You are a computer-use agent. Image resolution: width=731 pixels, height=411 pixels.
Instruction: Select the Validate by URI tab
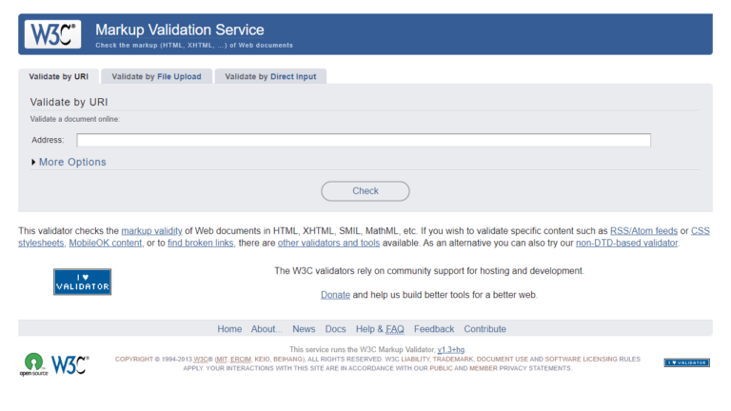point(59,76)
